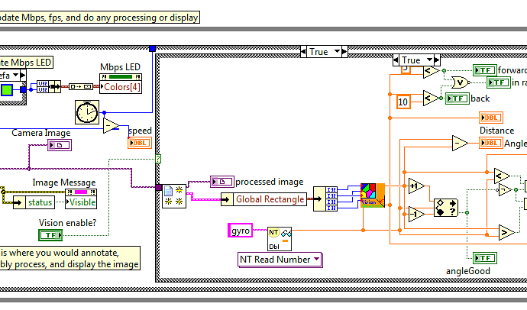Open the inner case True selector dropdown
Screen dimensions: 527x310
429,60
